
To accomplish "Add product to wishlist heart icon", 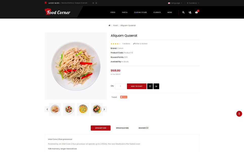I will [x=150, y=86].
